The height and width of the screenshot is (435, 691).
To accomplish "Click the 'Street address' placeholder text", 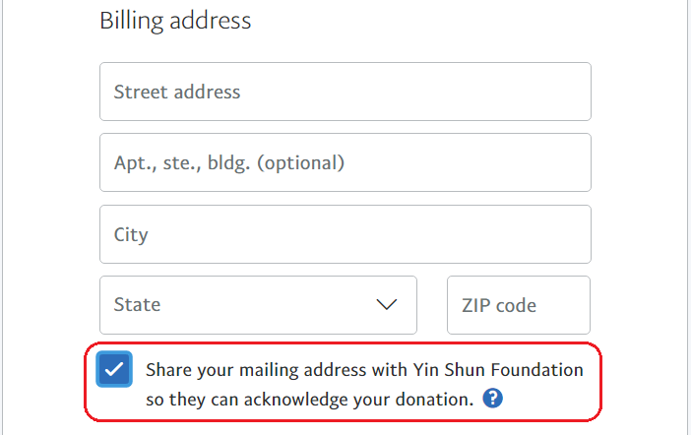I will [x=177, y=92].
